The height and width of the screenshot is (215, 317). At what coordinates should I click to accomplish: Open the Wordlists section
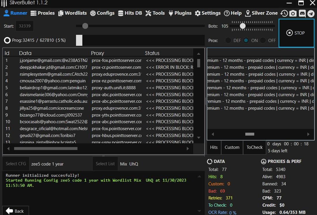pos(73,13)
